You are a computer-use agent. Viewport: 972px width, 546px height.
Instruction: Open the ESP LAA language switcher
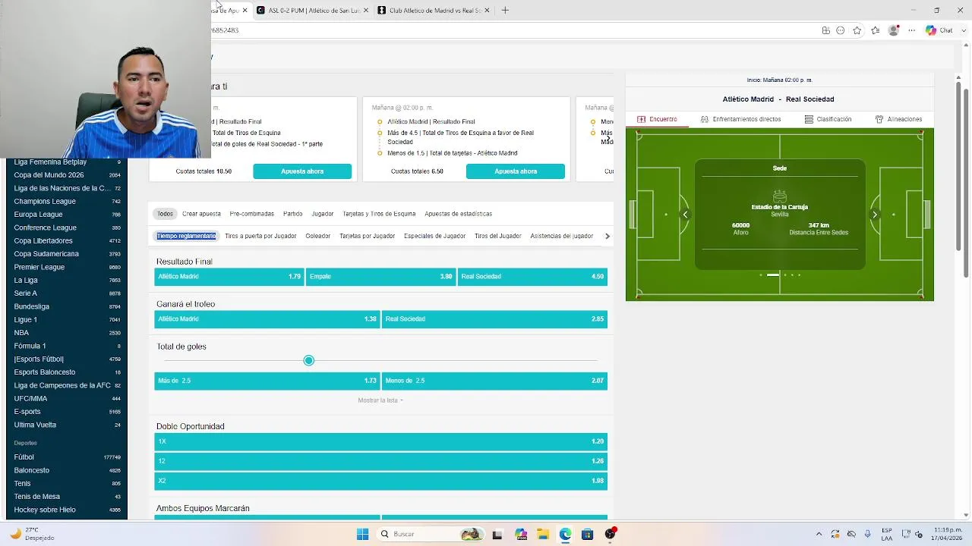[x=887, y=534]
